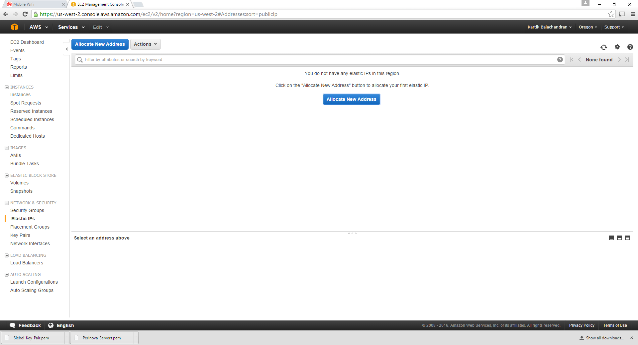Go to last page of results
The width and height of the screenshot is (638, 345).
(x=627, y=59)
